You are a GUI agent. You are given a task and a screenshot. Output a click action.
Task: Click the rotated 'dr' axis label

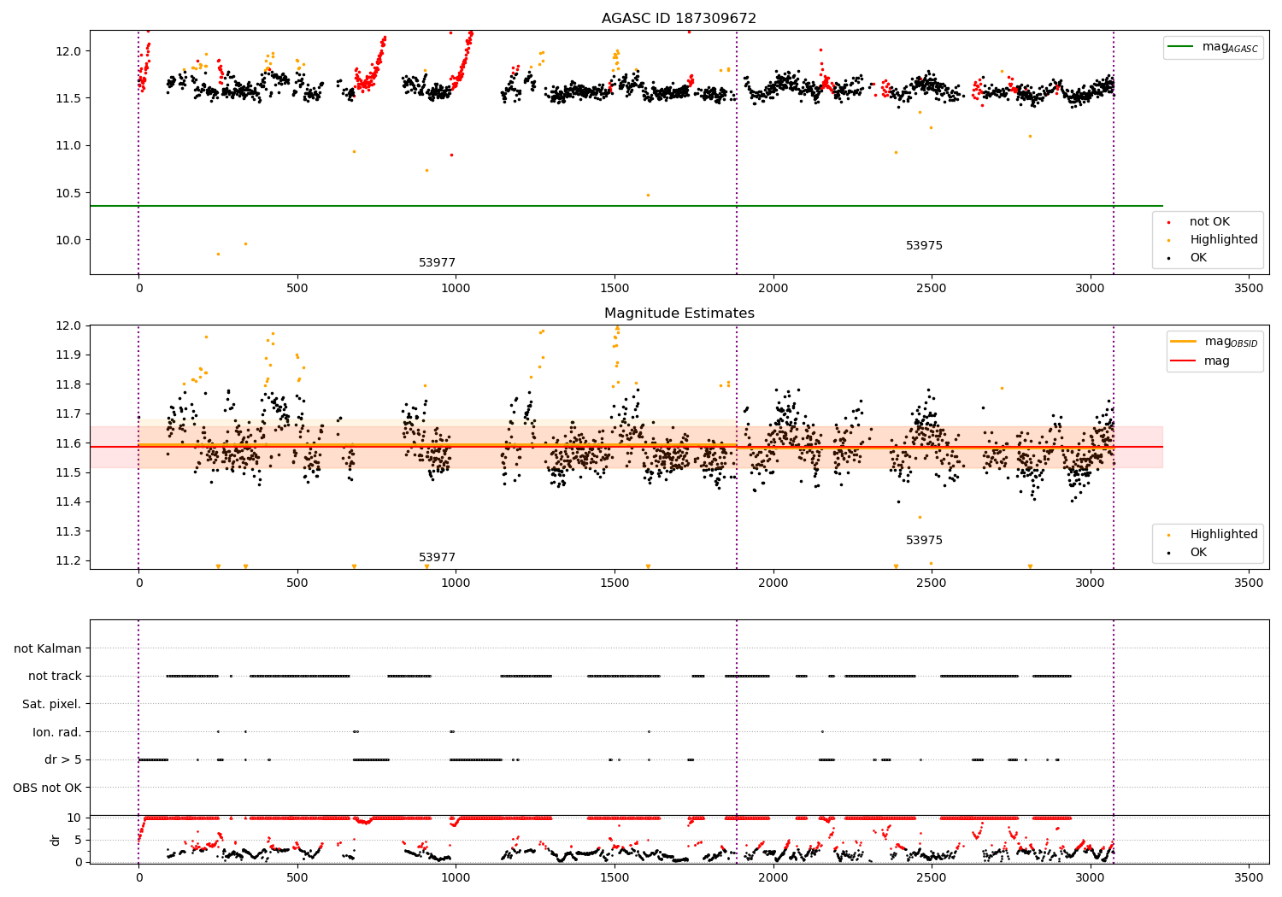pyautogui.click(x=56, y=840)
